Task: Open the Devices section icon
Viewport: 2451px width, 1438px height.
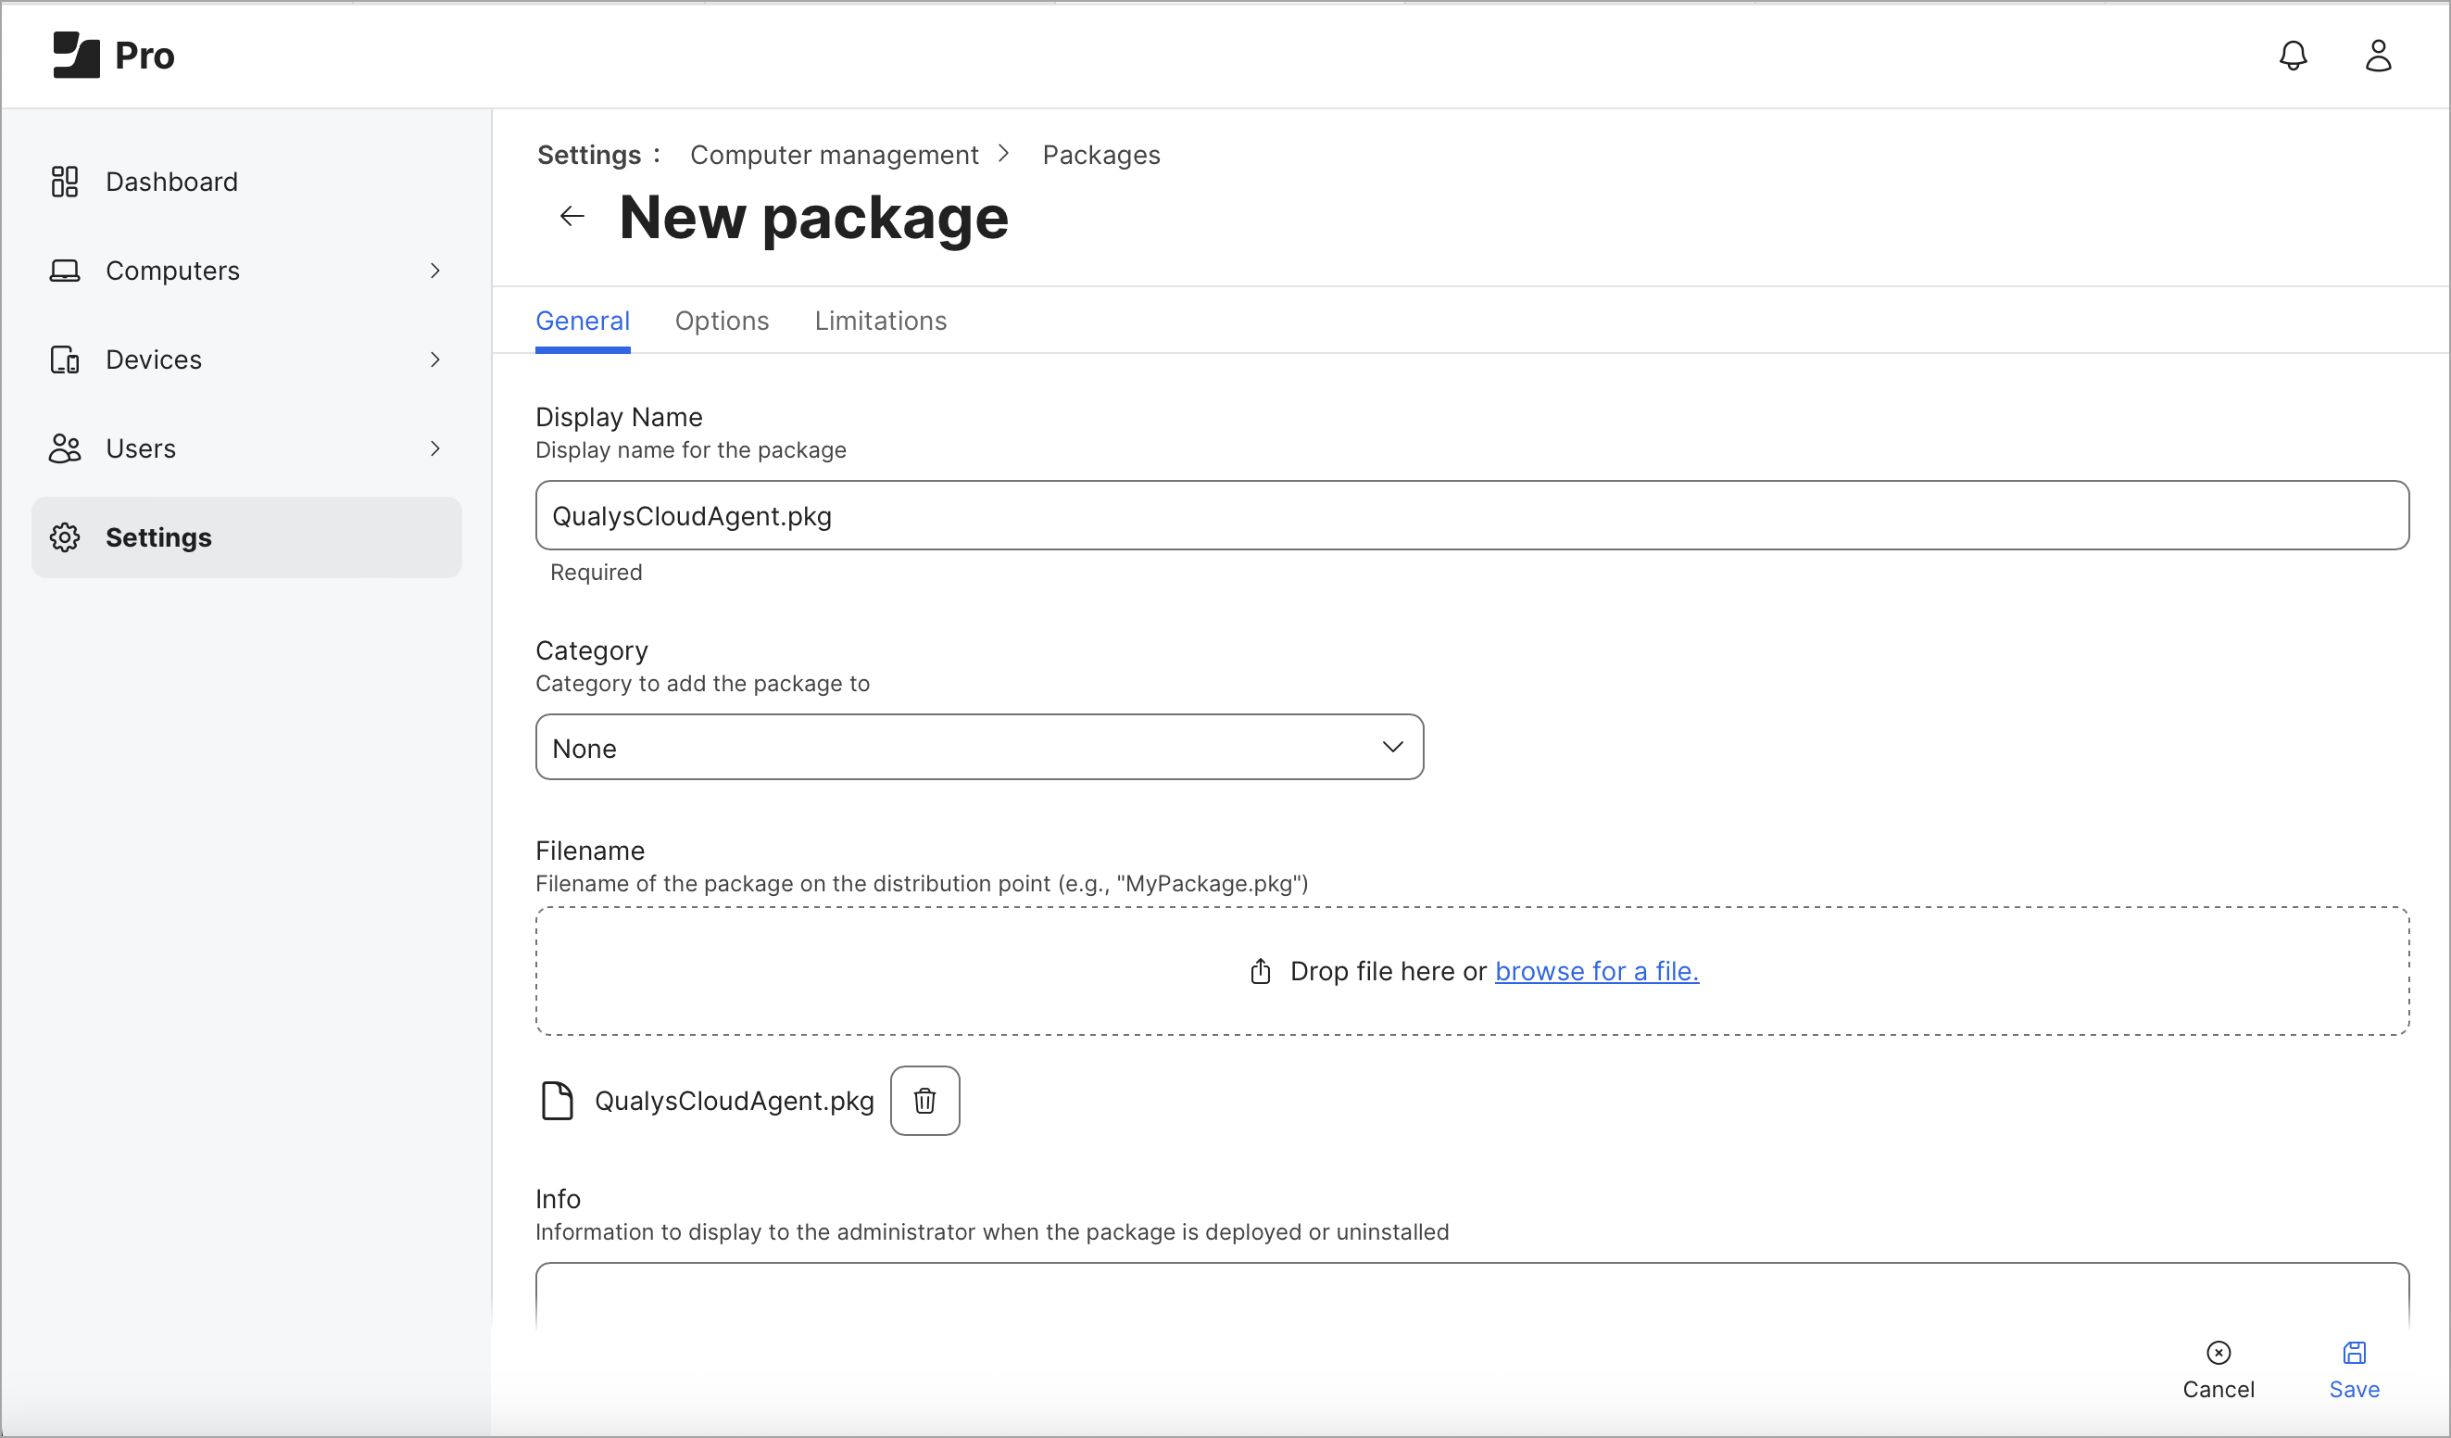Action: [x=64, y=359]
